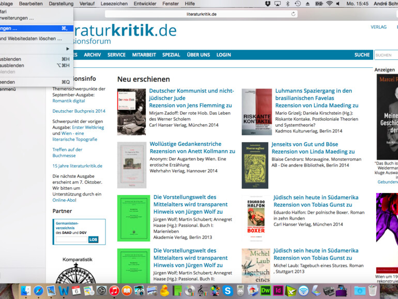Launch Cyberduck yellow duck in Dock
This screenshot has height=299, width=398.
164,291
